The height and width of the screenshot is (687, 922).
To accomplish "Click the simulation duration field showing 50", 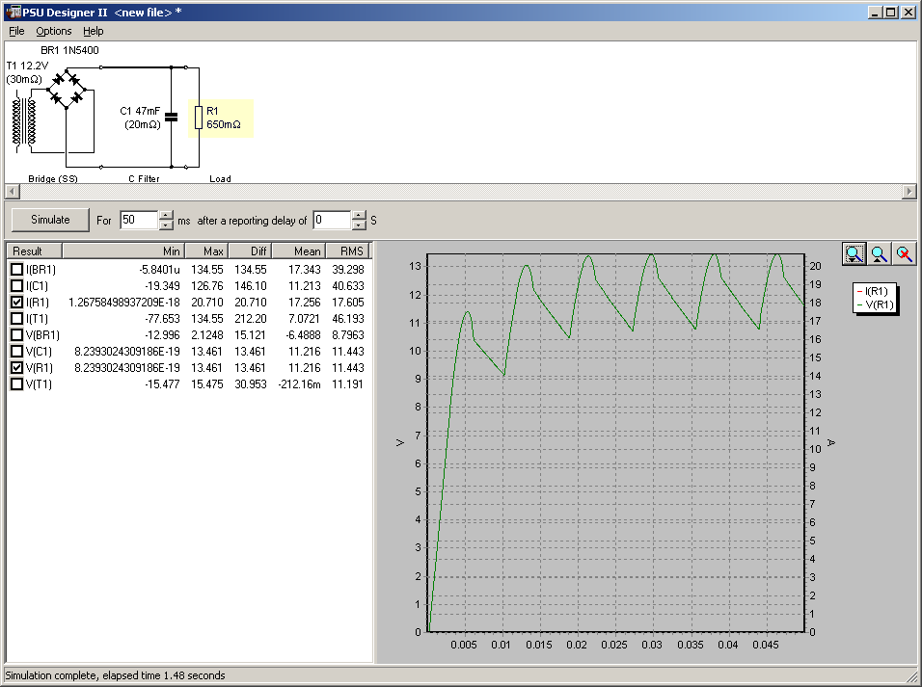I will (x=139, y=220).
